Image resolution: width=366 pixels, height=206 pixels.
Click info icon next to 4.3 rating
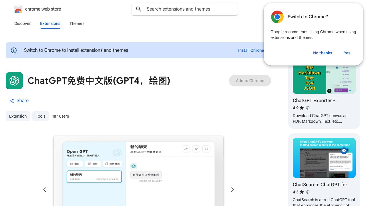[308, 192]
